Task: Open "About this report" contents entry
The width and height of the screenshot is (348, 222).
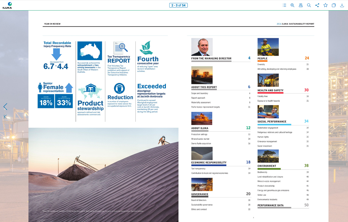Action: [204, 87]
